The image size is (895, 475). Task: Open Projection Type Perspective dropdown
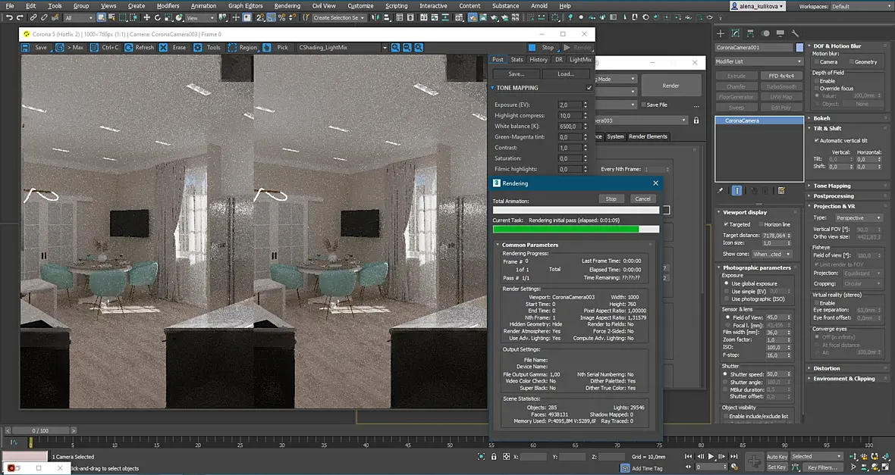coord(859,218)
